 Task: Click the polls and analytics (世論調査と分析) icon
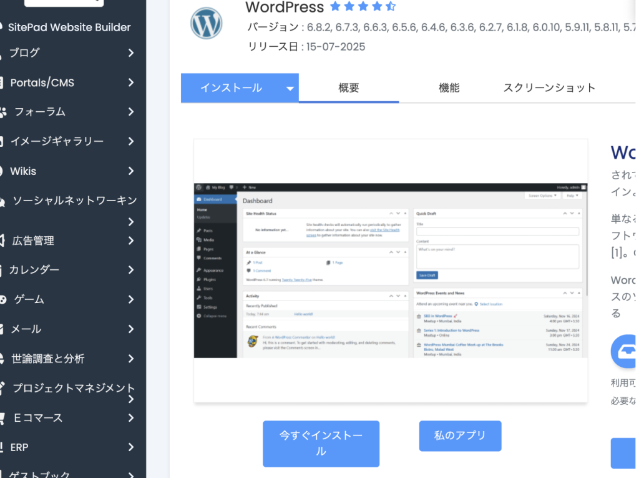coord(3,359)
